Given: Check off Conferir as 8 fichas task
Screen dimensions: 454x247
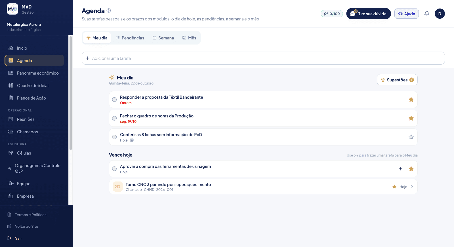Looking at the screenshot, I should point(114,137).
